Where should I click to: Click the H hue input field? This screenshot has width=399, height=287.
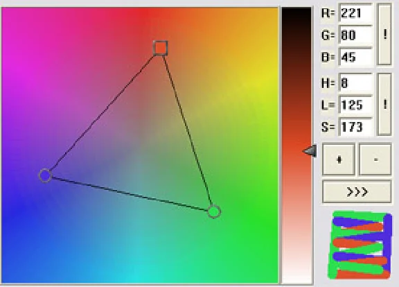356,82
